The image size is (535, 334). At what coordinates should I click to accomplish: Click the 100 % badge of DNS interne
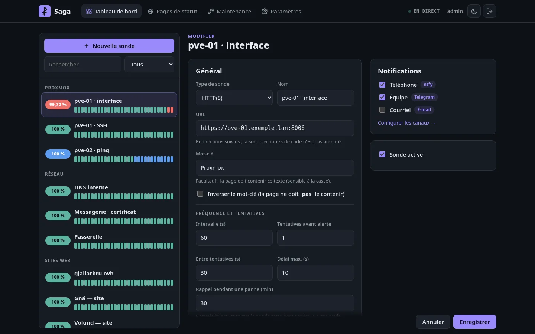click(58, 191)
